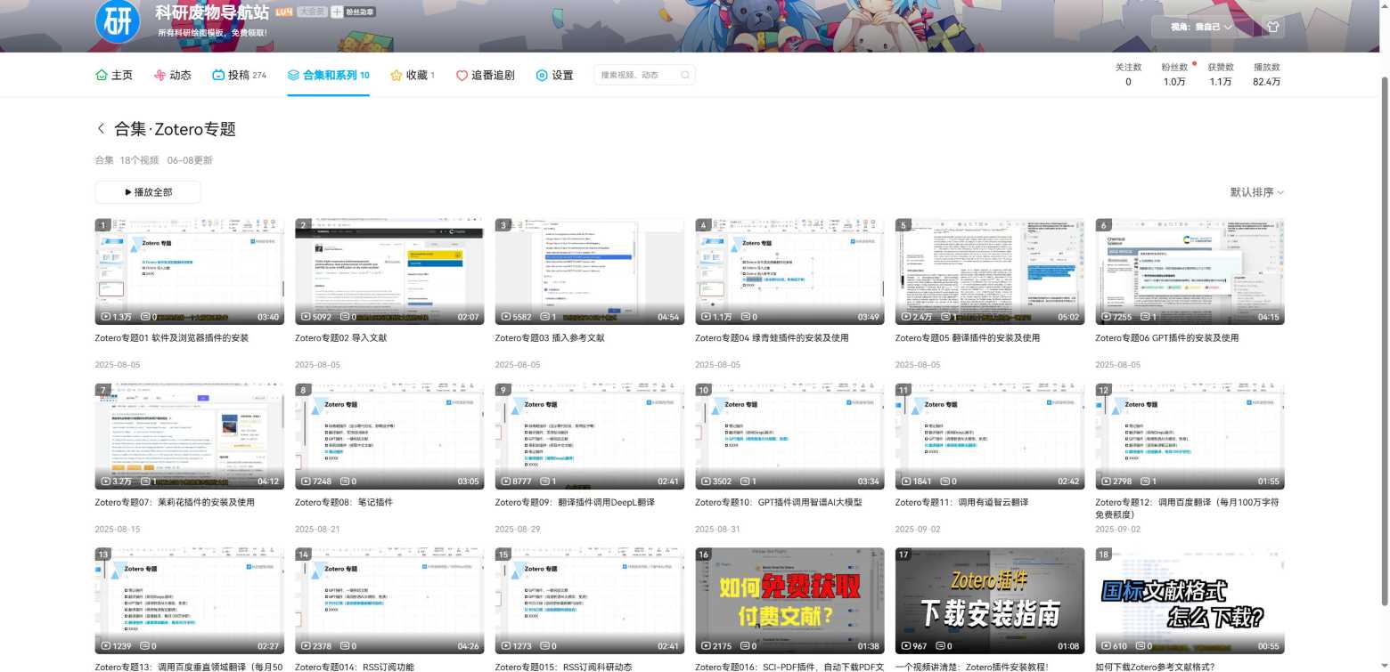
Task: Open the thumbnail for Zotero专题03 插入参考文献
Action: pyautogui.click(x=590, y=271)
